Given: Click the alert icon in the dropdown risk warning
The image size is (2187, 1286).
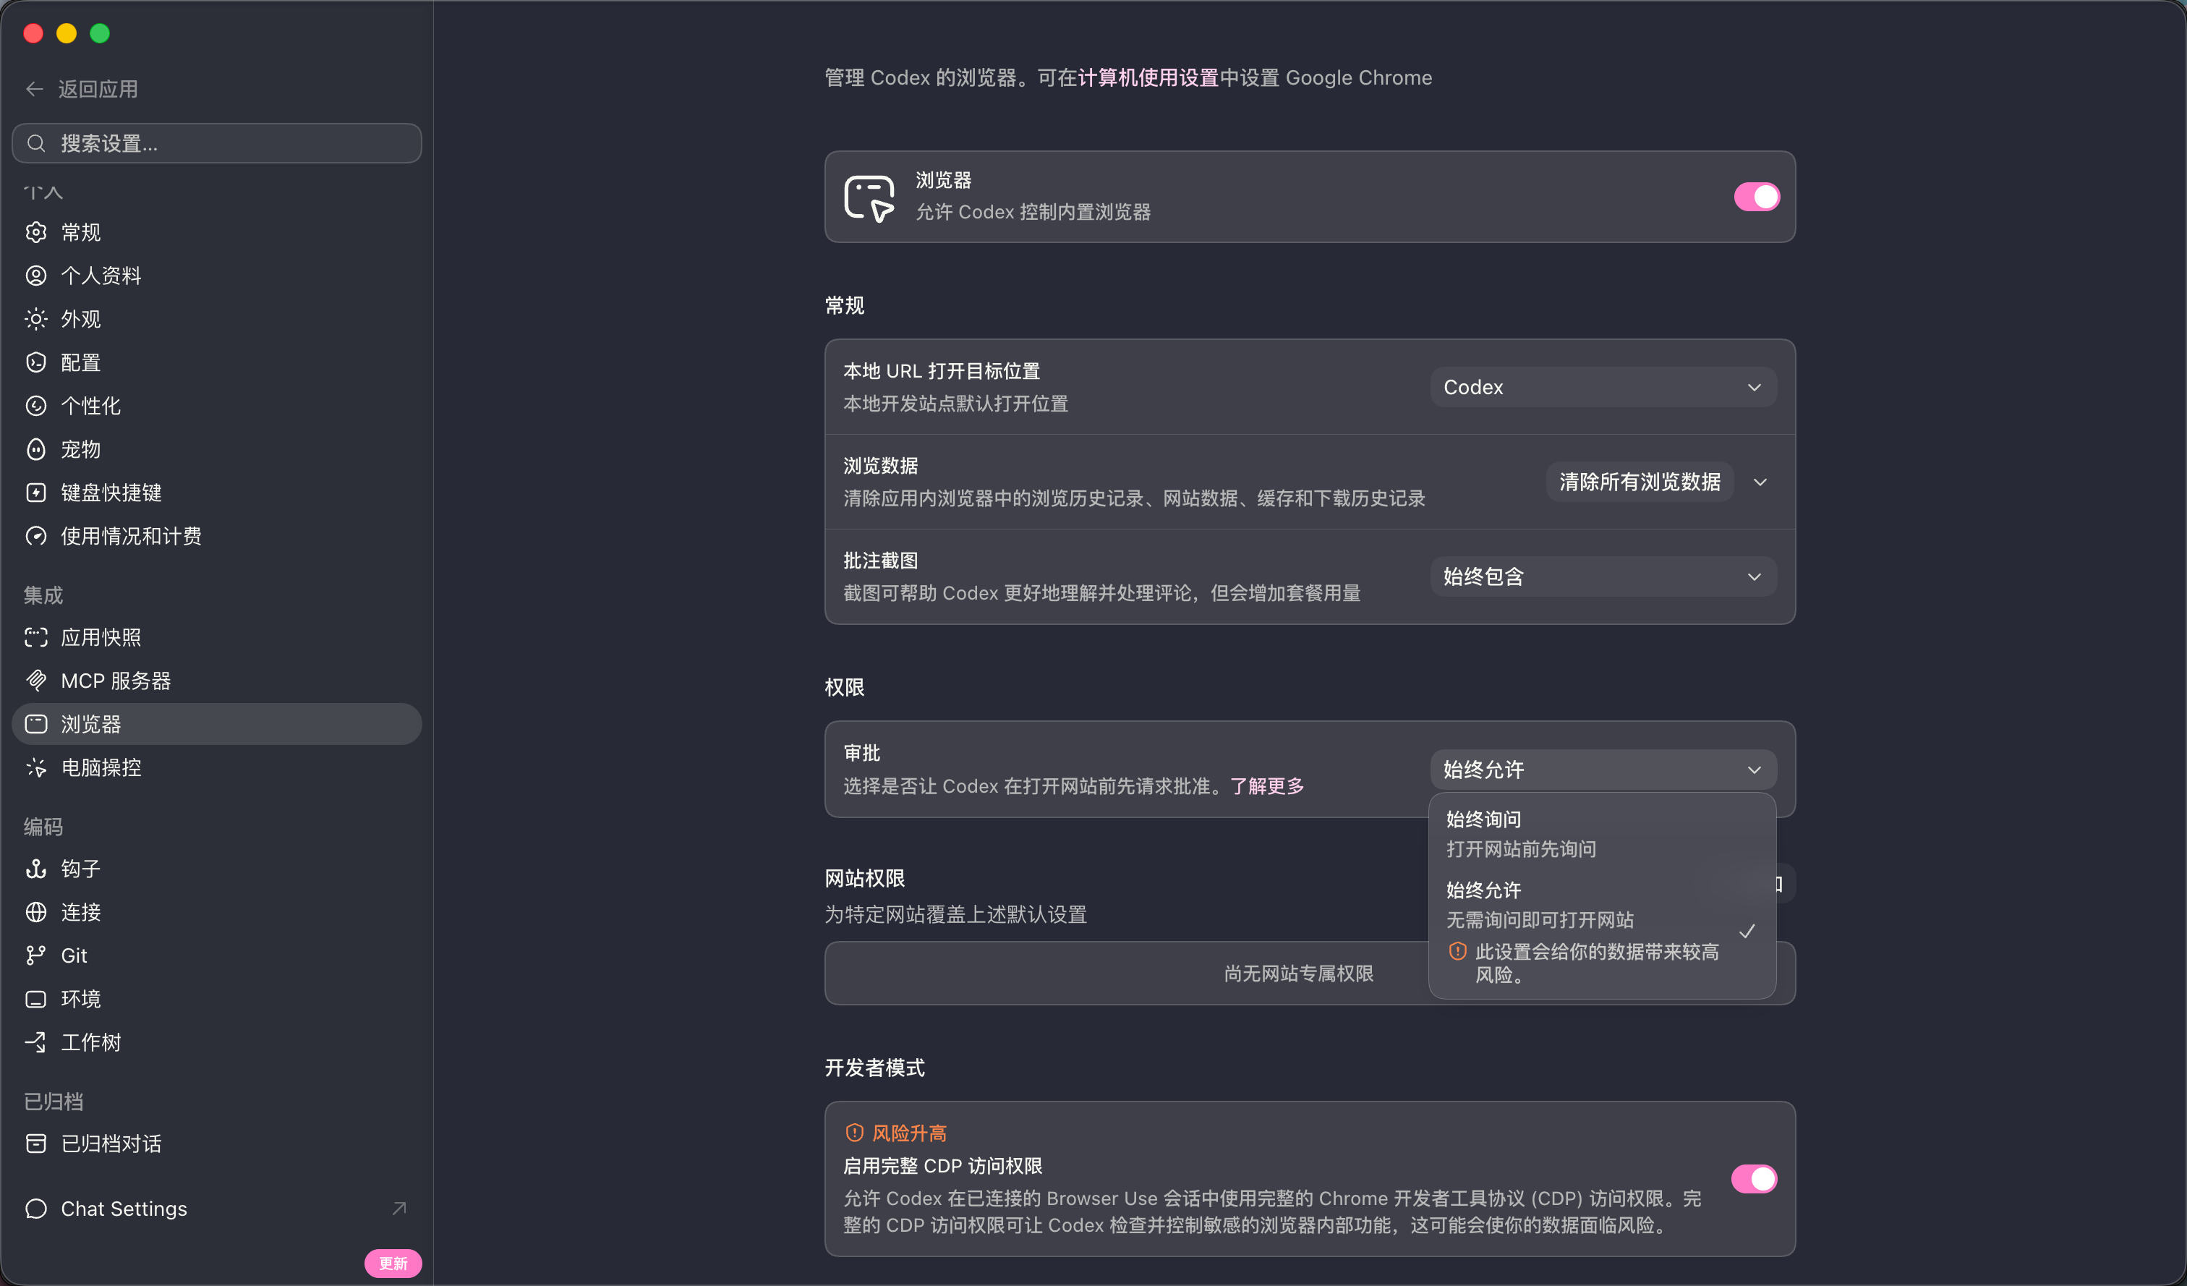Looking at the screenshot, I should pos(1458,951).
